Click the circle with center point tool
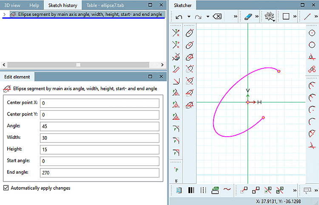319x205 pixels. [312, 33]
